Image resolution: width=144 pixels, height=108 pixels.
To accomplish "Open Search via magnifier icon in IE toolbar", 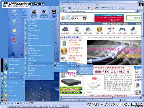I will point(86,8).
